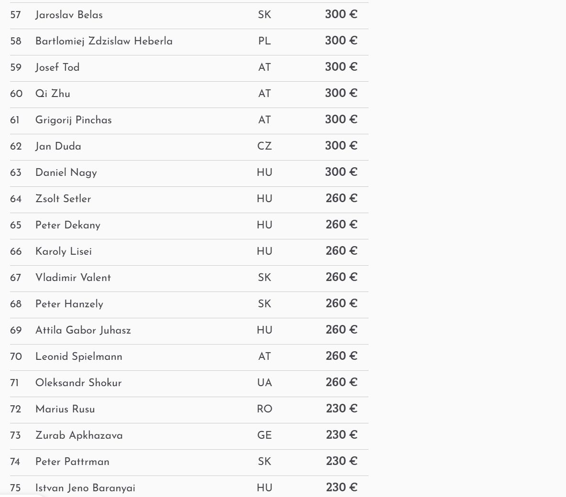
Task: Click the GE country code for Zurab Apkhazava
Action: coord(264,435)
